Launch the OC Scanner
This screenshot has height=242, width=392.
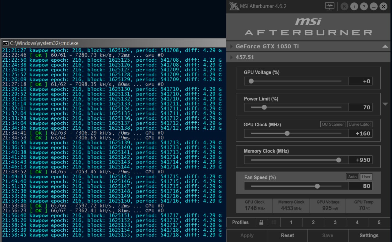[x=333, y=124]
